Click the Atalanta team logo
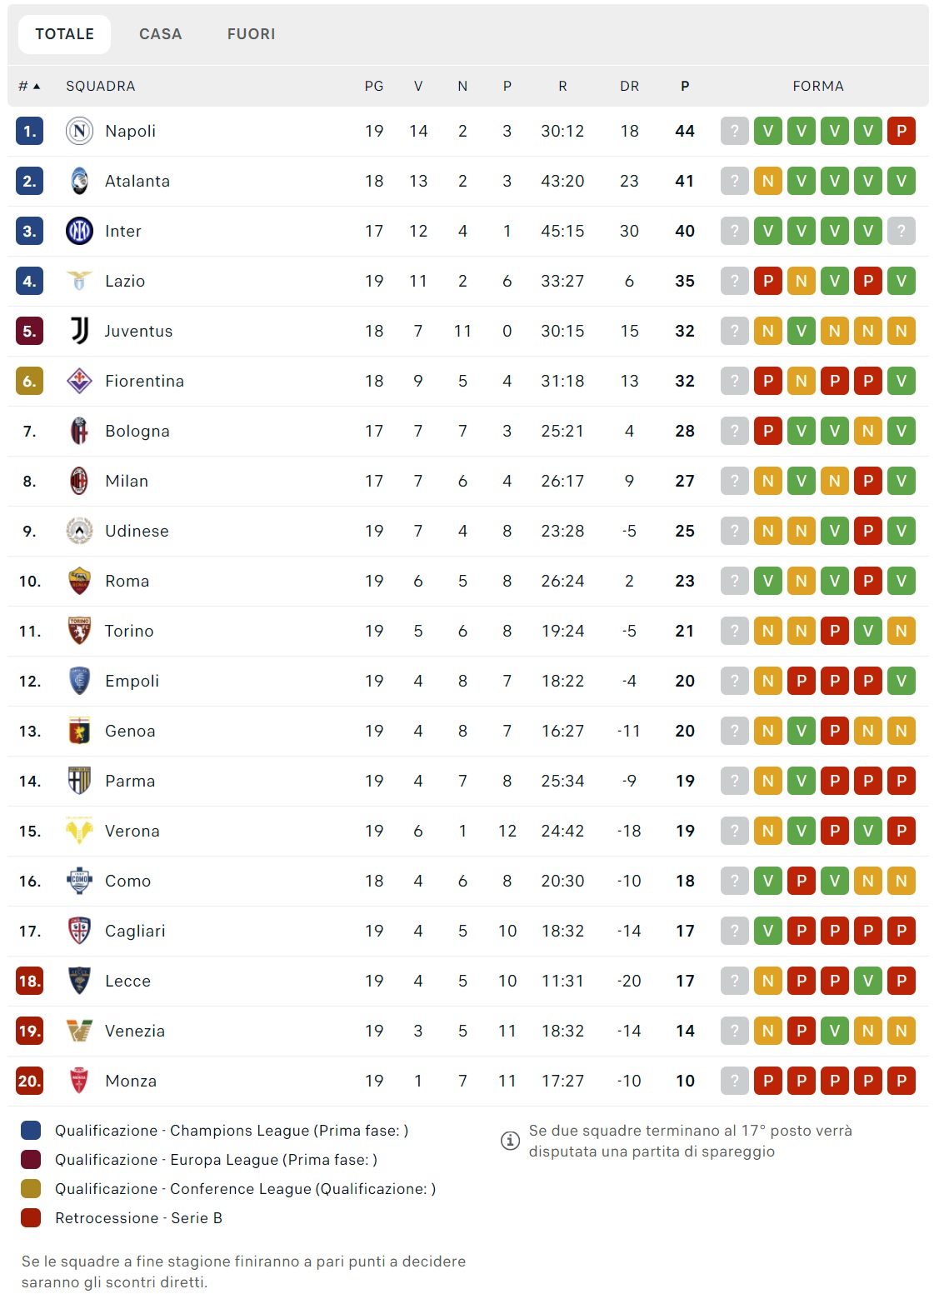This screenshot has width=939, height=1294. (79, 181)
